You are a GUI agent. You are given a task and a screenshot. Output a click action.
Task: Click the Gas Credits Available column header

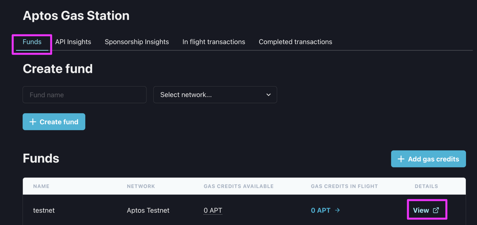(238, 186)
